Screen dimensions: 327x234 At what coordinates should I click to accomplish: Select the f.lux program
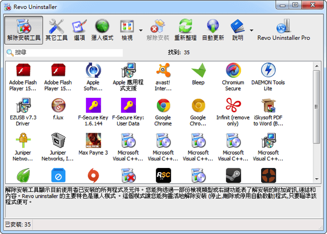click(x=58, y=109)
